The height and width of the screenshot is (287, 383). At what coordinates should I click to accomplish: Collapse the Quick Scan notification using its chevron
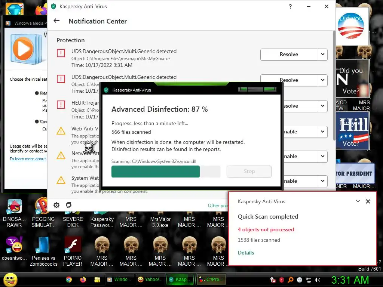pyautogui.click(x=358, y=201)
